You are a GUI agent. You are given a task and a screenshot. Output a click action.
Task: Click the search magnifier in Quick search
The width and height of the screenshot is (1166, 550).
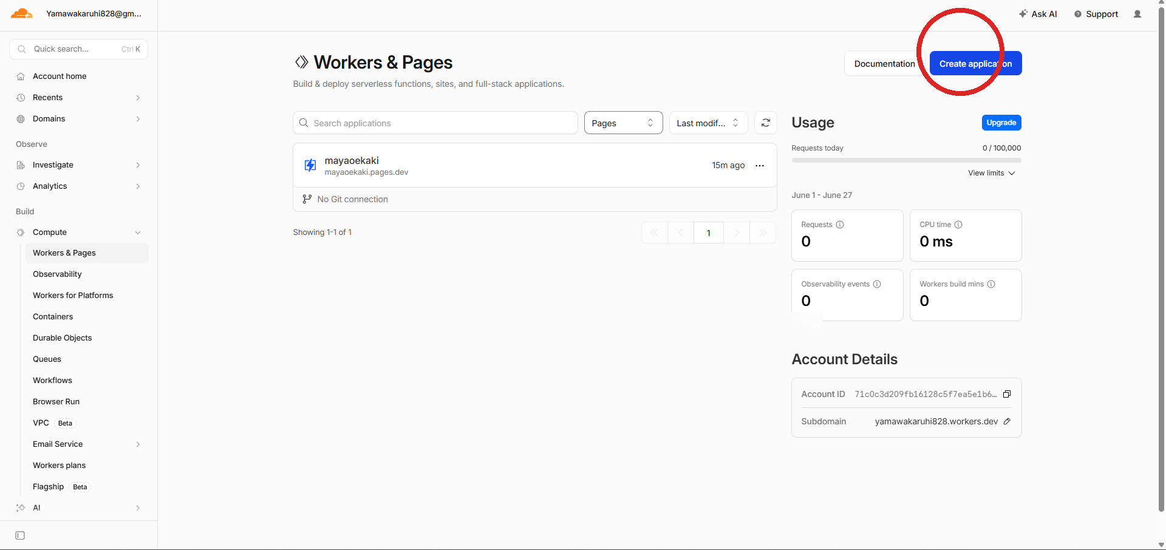point(22,49)
